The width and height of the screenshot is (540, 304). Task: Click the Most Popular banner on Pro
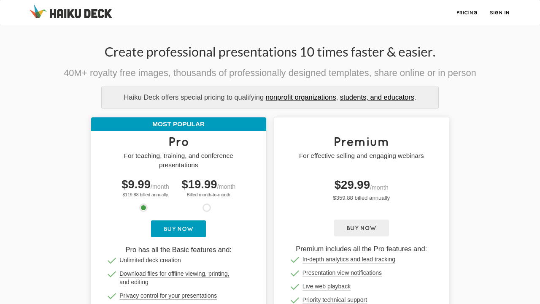178,124
